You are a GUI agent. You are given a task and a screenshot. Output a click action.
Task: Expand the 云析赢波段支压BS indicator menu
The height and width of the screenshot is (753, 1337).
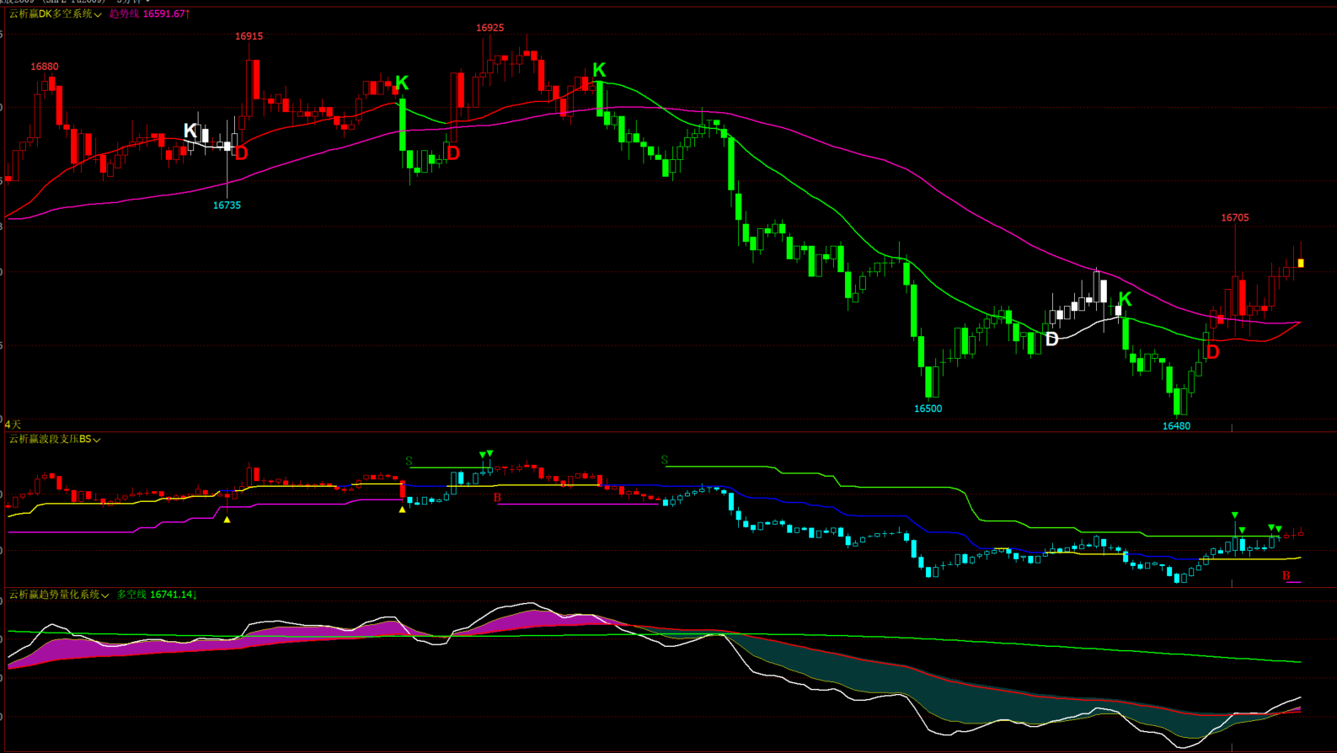coord(97,440)
